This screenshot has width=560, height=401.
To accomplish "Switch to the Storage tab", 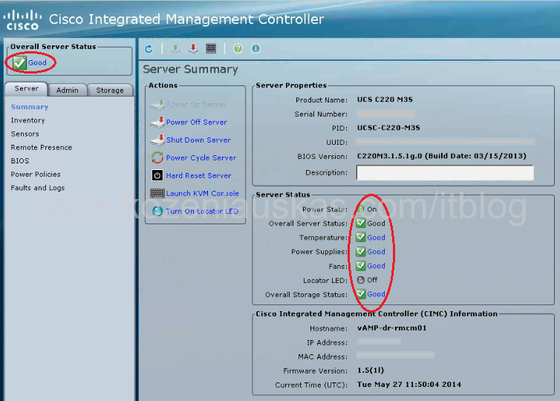I will (x=110, y=90).
